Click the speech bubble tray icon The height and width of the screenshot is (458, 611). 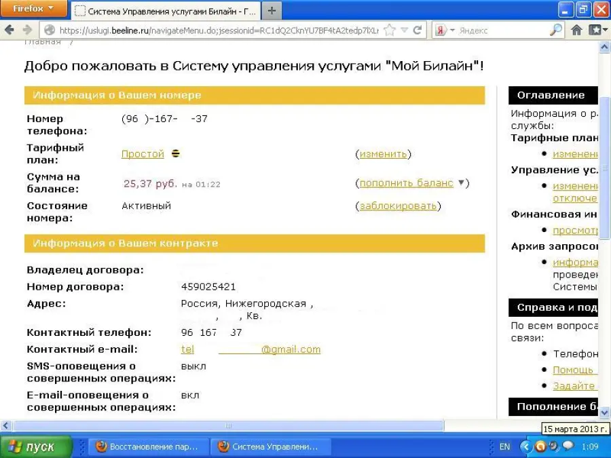[568, 446]
